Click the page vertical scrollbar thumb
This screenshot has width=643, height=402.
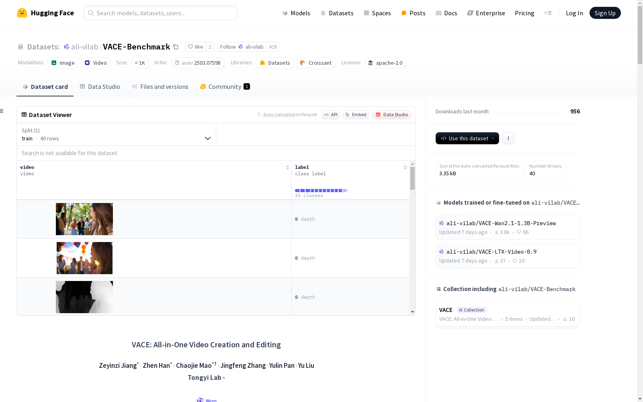[640, 35]
